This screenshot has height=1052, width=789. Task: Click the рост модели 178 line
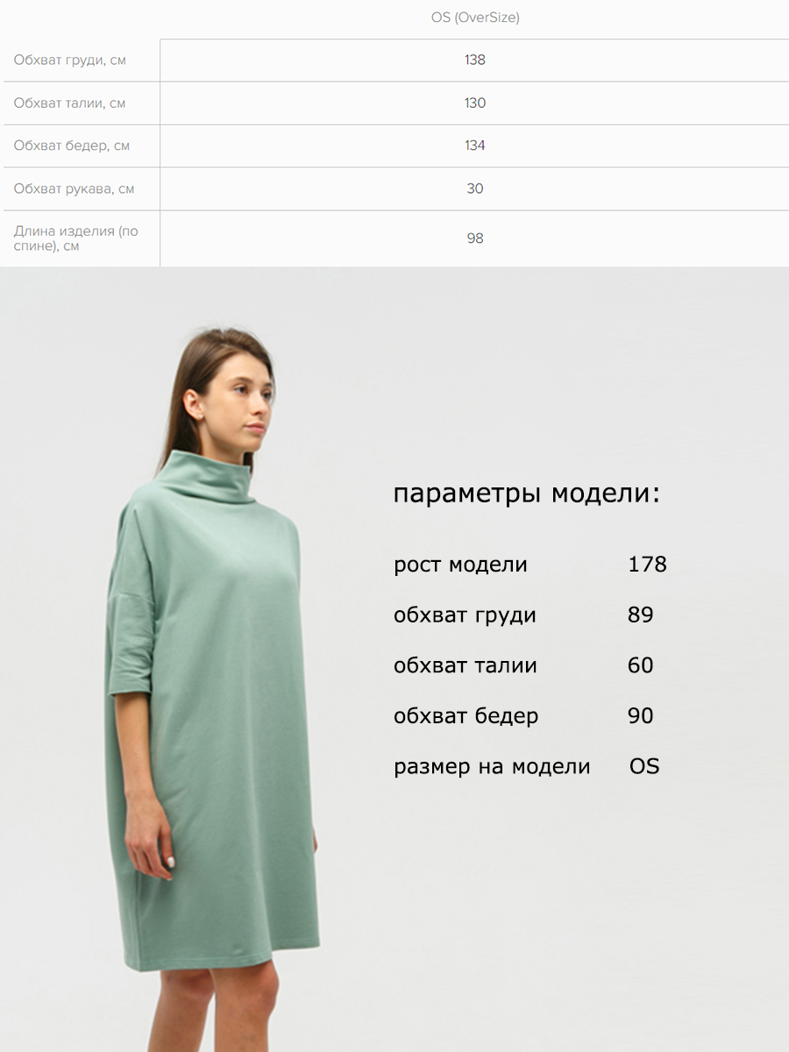(x=530, y=565)
